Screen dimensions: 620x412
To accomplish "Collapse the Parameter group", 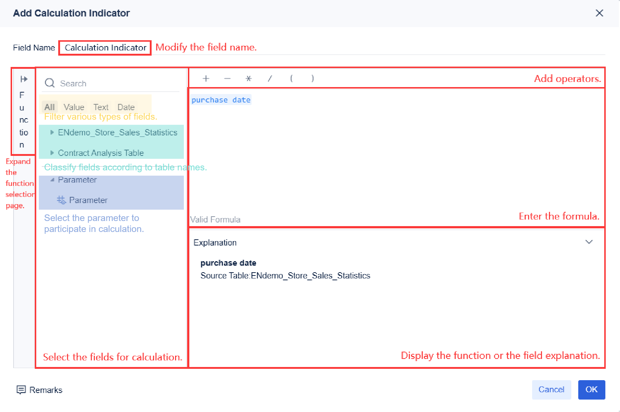I will (x=52, y=180).
